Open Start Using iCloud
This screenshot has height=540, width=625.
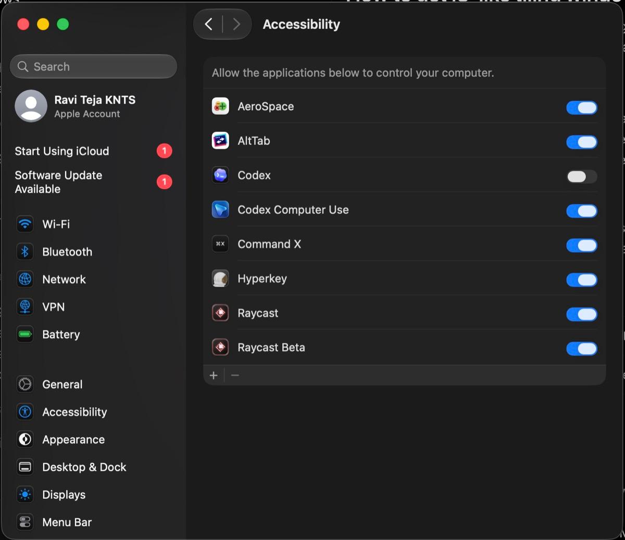pyautogui.click(x=94, y=151)
